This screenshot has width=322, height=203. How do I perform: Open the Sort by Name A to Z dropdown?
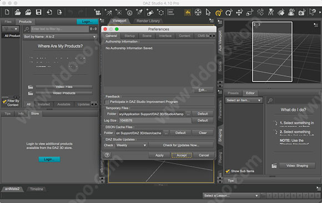[60, 37]
